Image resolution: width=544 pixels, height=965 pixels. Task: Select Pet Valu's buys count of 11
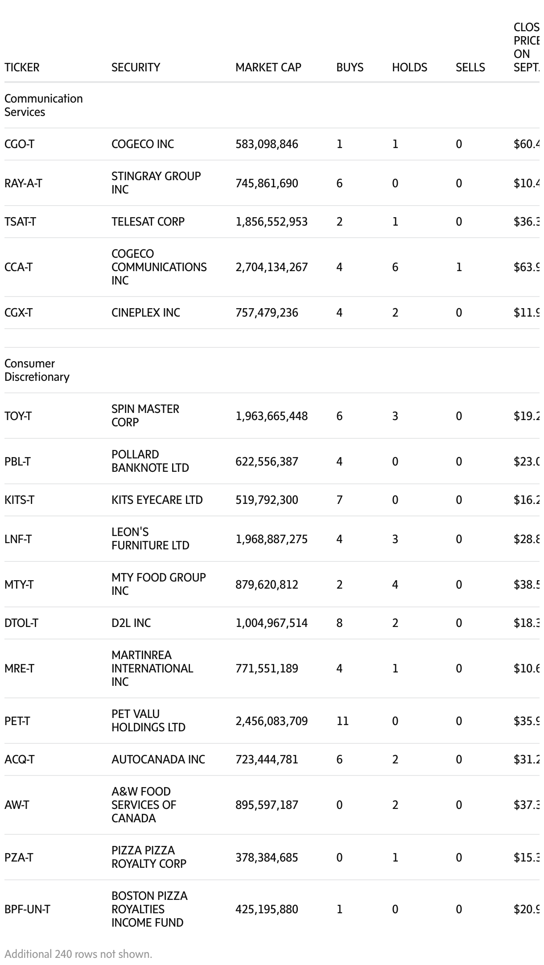point(342,721)
